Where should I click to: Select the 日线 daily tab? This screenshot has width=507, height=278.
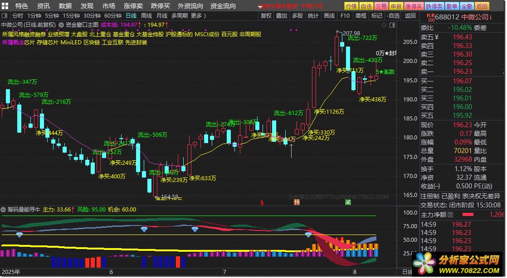point(131,15)
